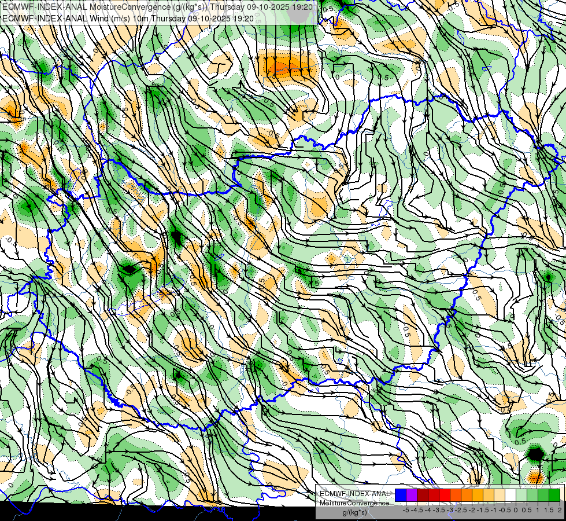Click the '-2' legend tick label
This screenshot has width=566, height=521.
[472, 510]
